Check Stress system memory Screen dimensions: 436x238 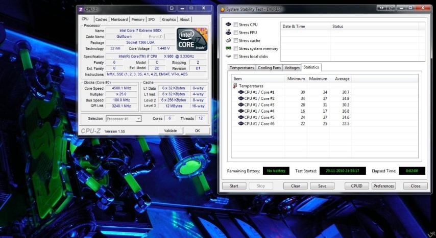[236, 48]
